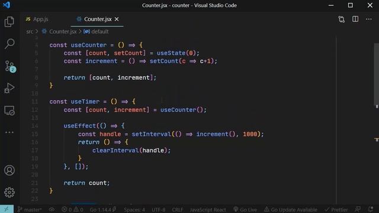Open feedback icon in status bar

[x=358, y=209]
